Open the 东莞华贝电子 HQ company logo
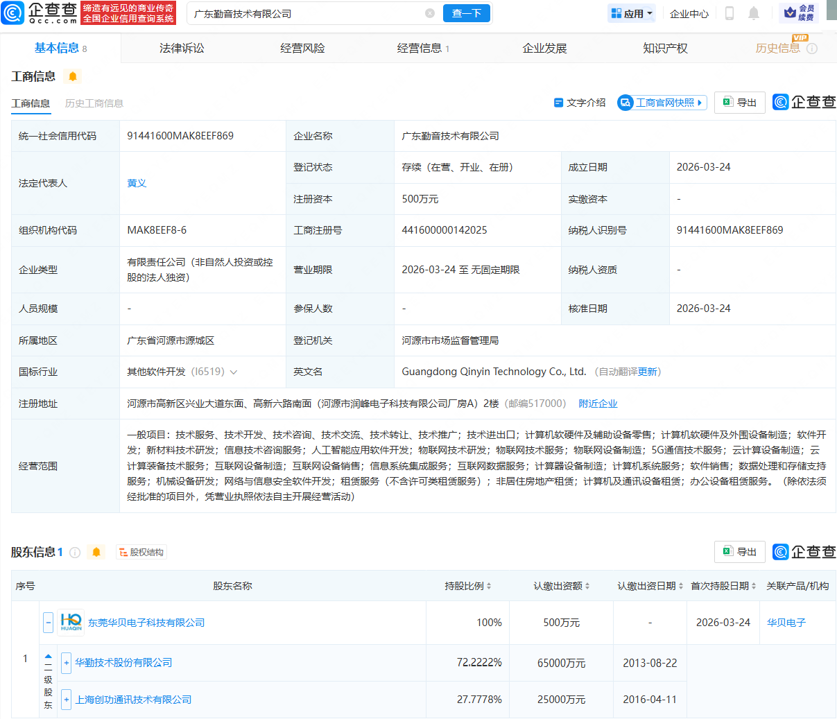Image resolution: width=837 pixels, height=719 pixels. pos(71,623)
